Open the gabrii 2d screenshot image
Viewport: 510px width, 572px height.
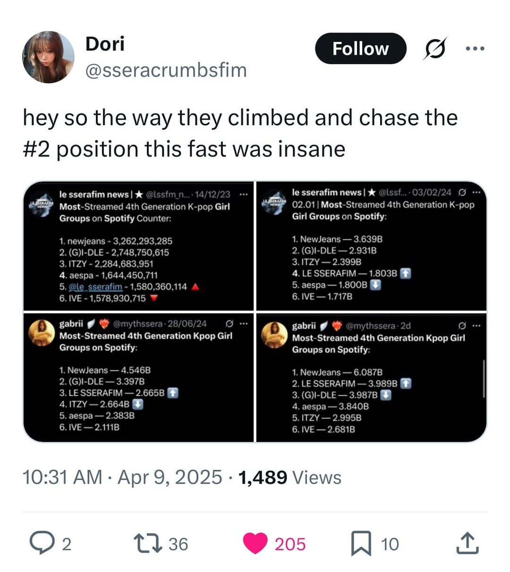[x=371, y=377]
